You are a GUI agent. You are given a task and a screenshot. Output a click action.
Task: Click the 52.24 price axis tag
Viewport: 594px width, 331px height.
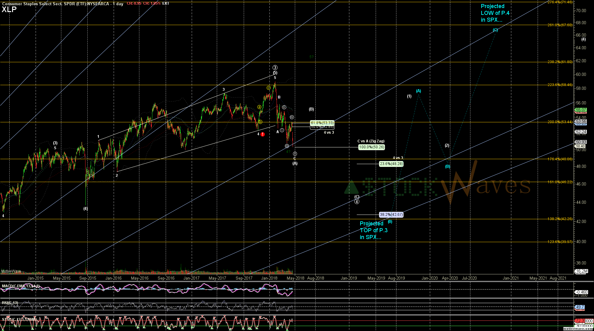click(581, 132)
